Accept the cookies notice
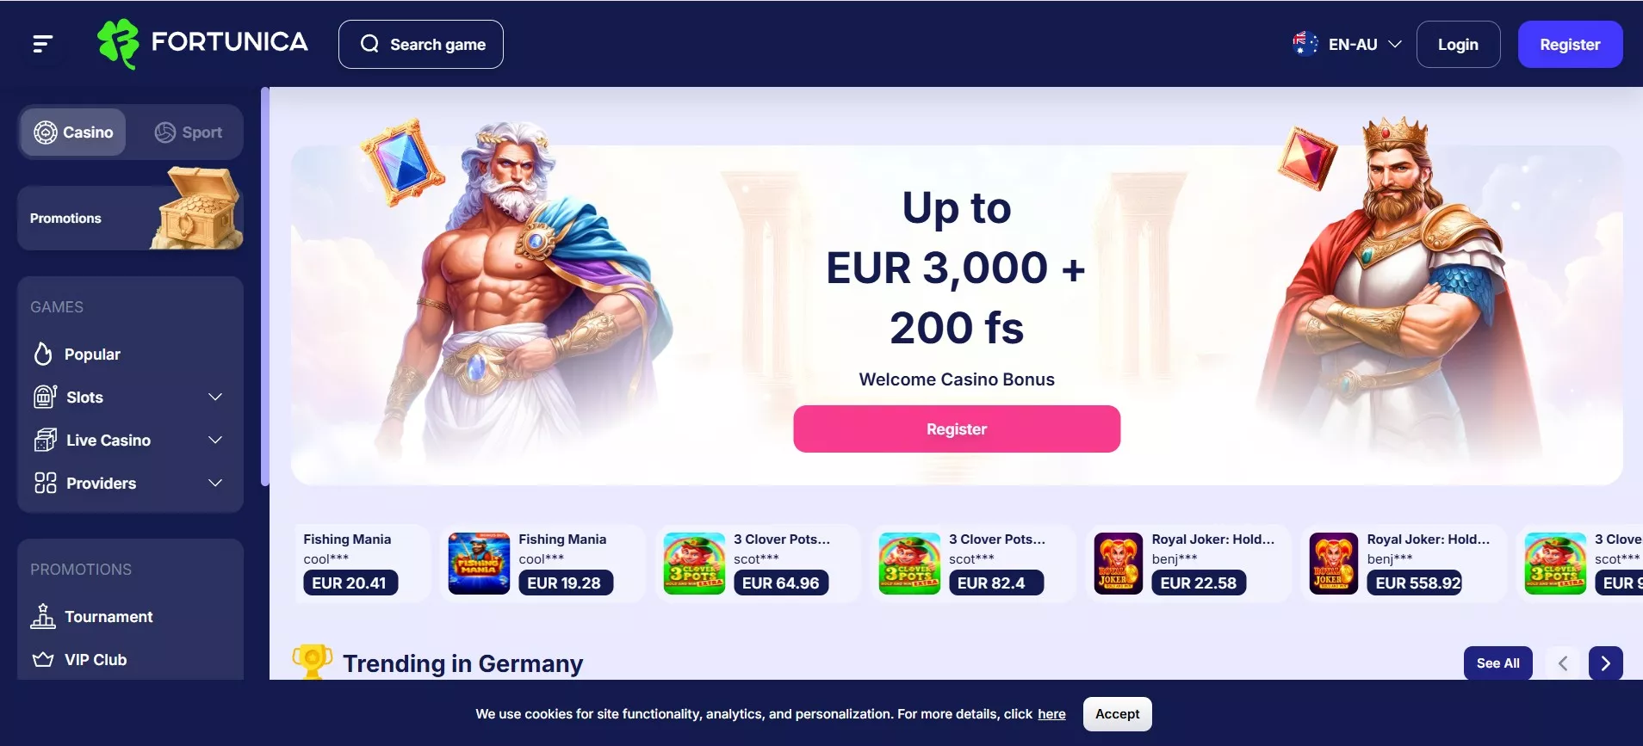The height and width of the screenshot is (746, 1643). click(x=1117, y=714)
